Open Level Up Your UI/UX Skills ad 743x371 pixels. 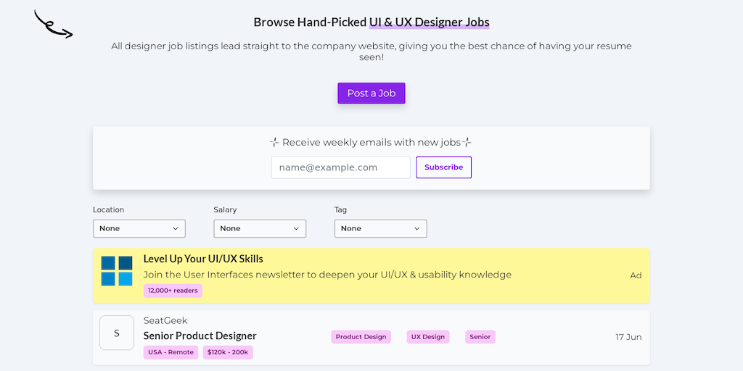[203, 259]
